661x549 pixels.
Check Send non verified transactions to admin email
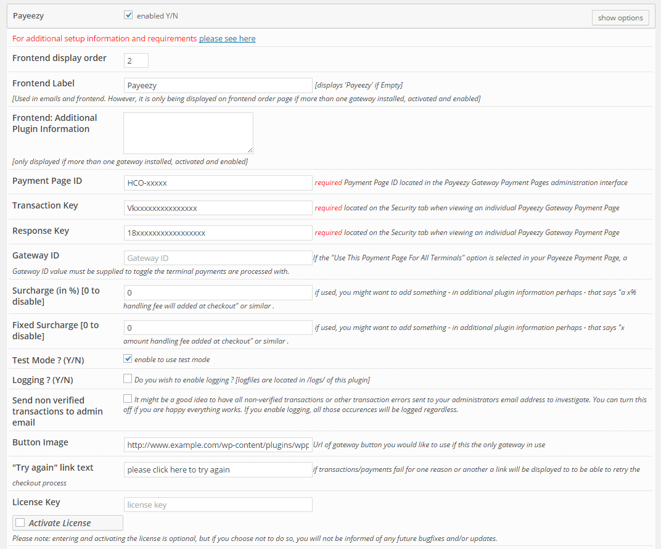click(128, 398)
